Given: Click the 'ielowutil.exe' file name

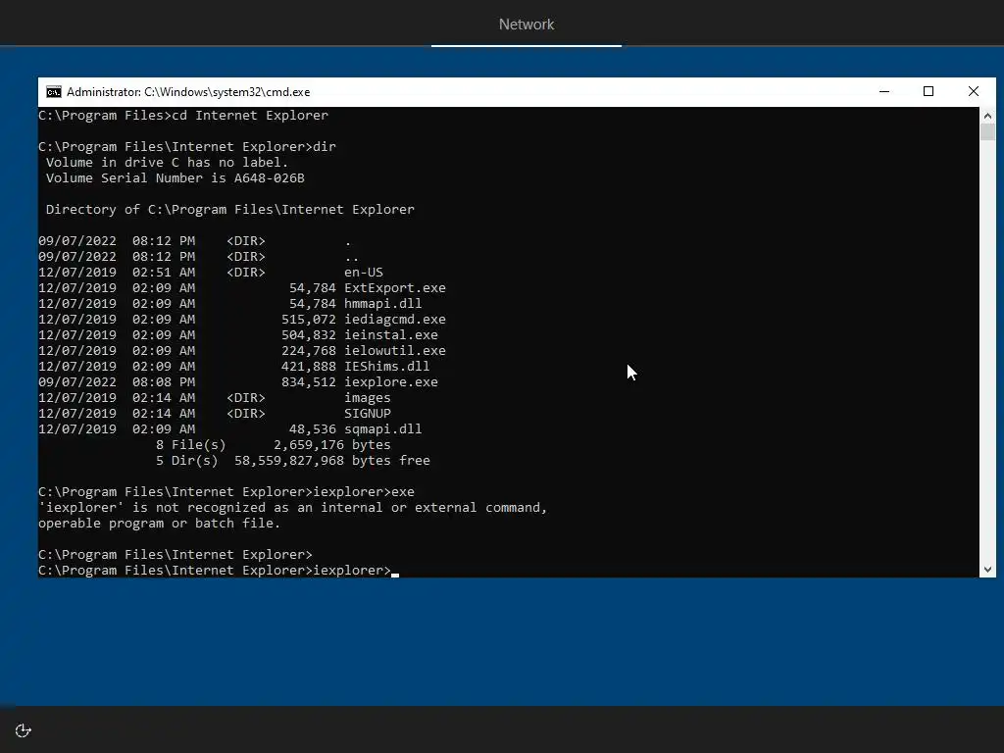Looking at the screenshot, I should pyautogui.click(x=395, y=351).
